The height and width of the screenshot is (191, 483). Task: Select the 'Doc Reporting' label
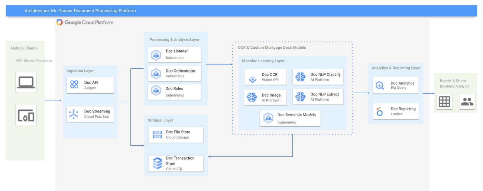403,109
